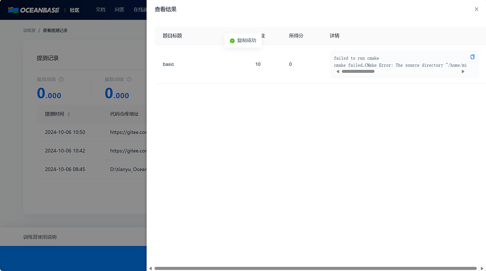Open the 问答 menu item

[x=119, y=9]
